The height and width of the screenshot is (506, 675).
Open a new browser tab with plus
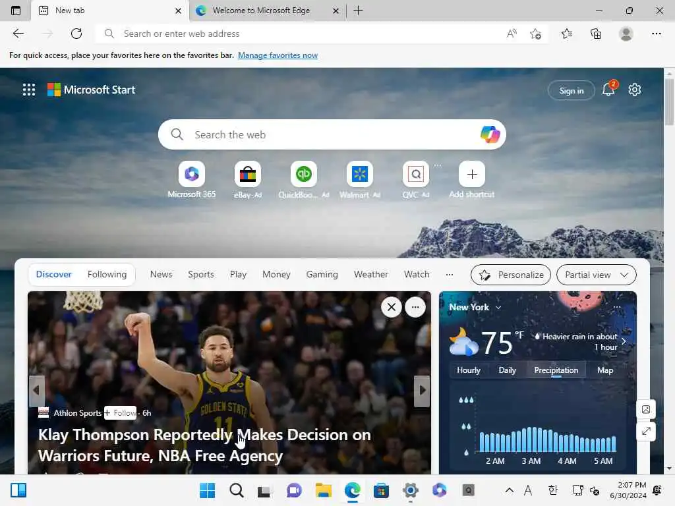[x=358, y=11]
